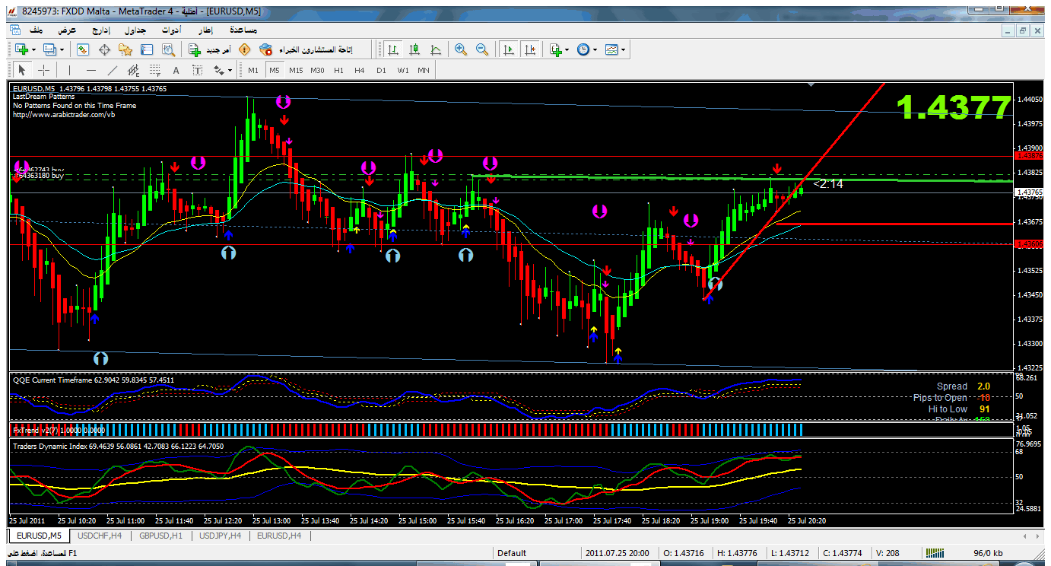Select the Text 'A' drawing tool
Viewport: 1051px width, 566px height.
coord(176,70)
